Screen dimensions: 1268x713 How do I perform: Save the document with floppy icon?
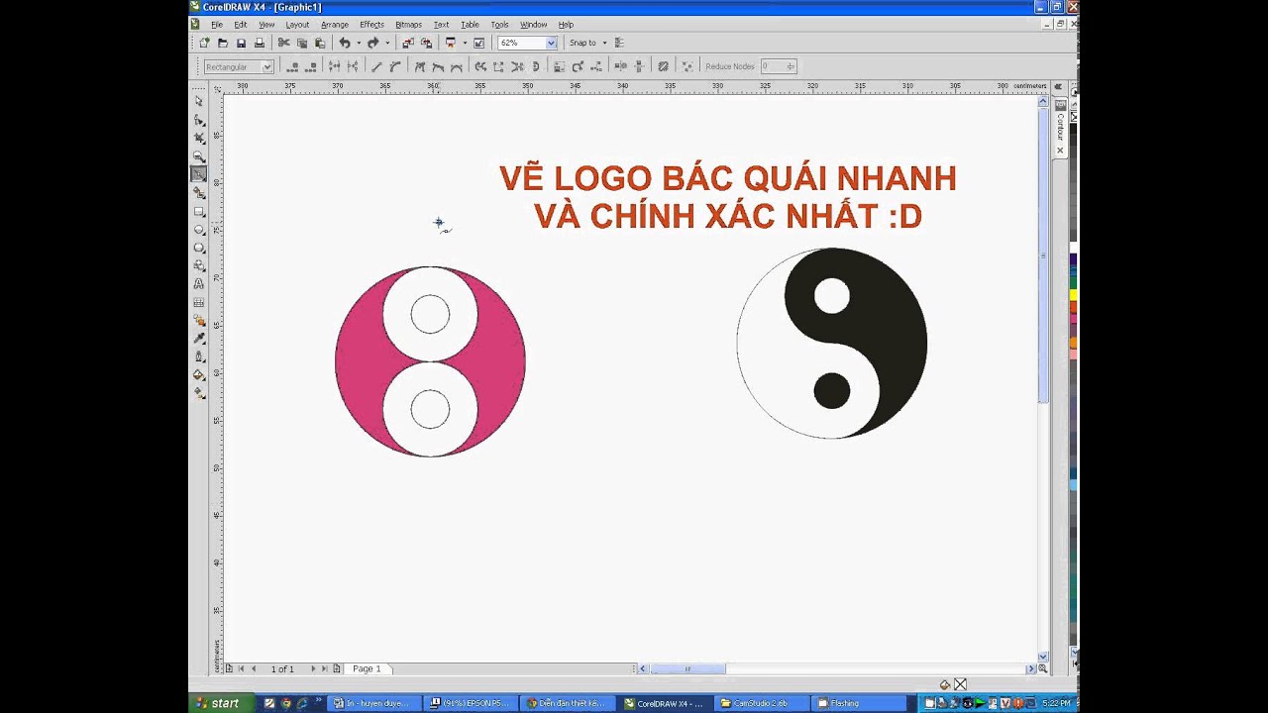241,43
